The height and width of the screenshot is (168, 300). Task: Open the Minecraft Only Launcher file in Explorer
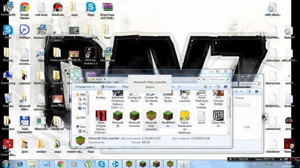coord(151,120)
